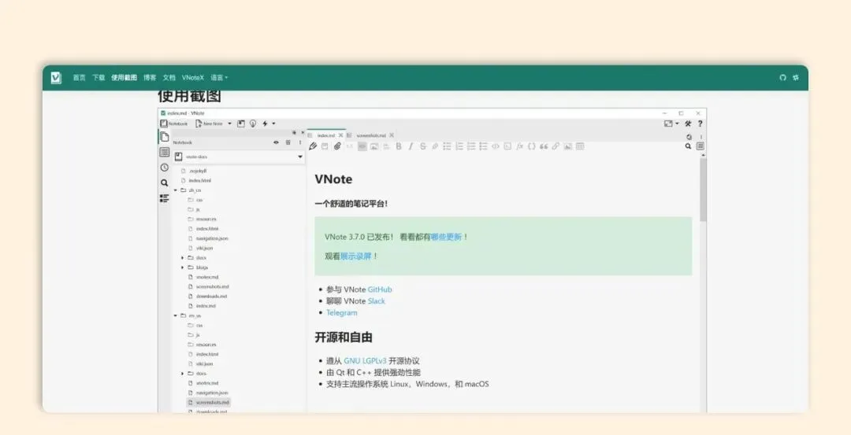Screen dimensions: 851x435
Task: Toggle italic formatting
Action: [411, 146]
